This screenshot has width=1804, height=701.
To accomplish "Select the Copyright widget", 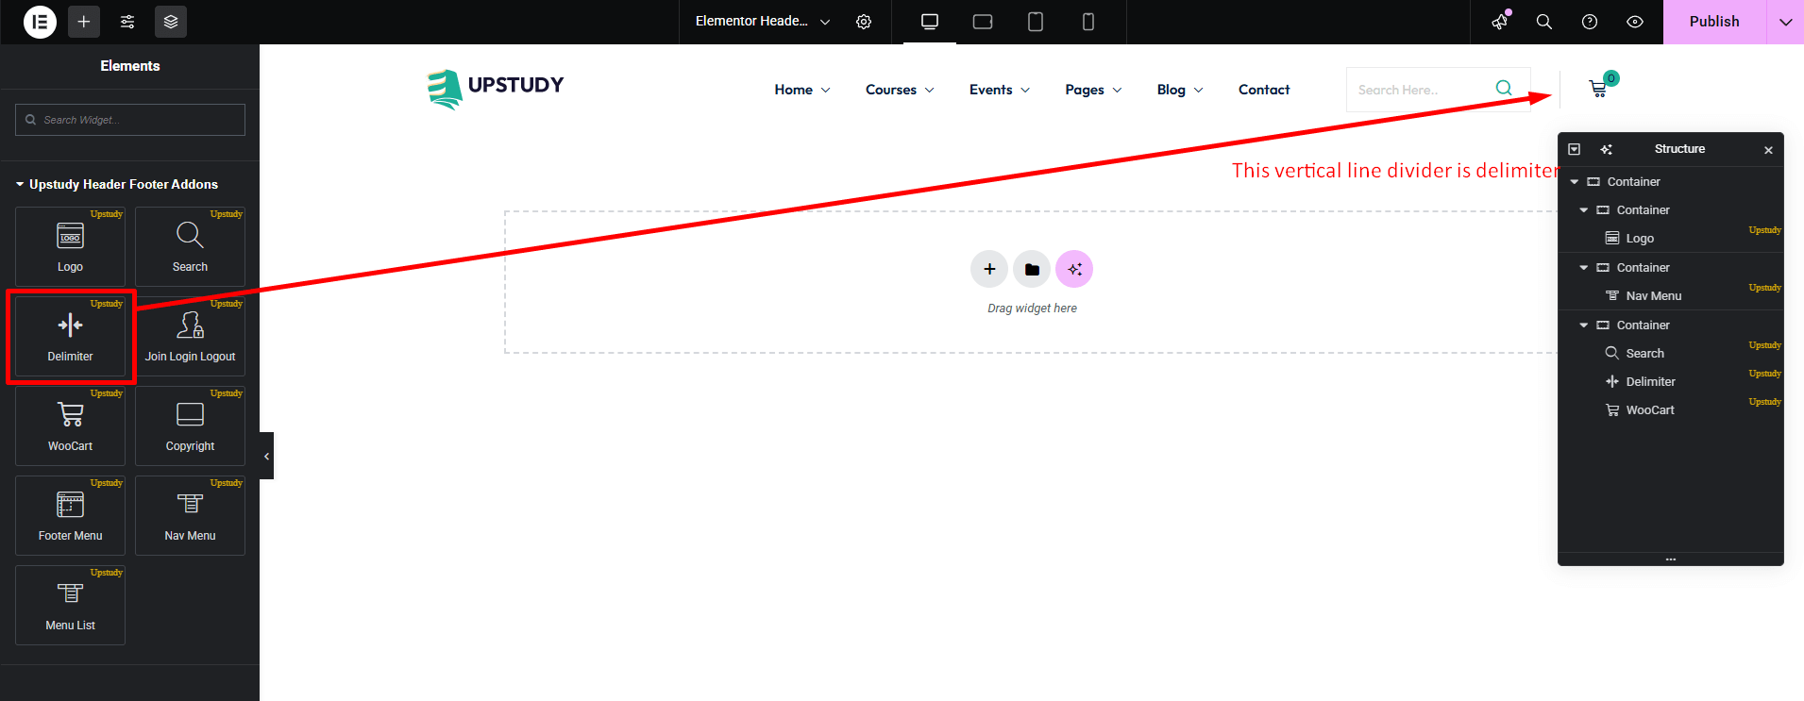I will (190, 426).
